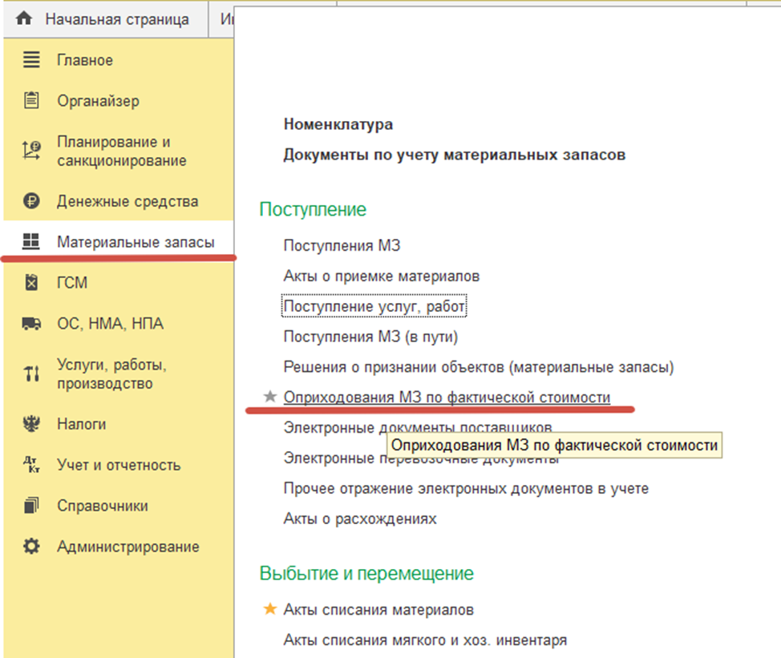781x658 pixels.
Task: Click the home icon on Начальная страница tab
Action: tap(24, 18)
